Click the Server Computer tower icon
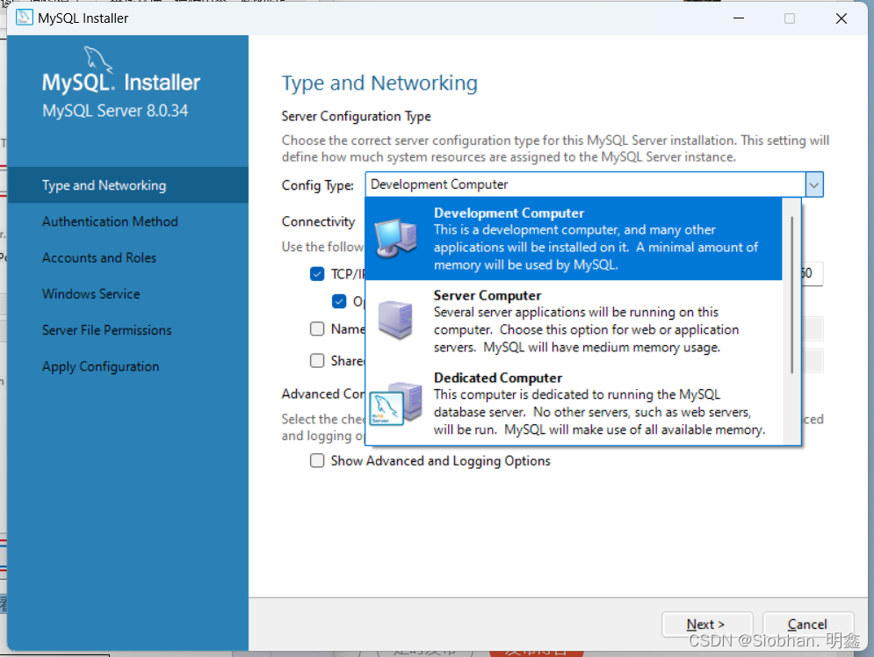The height and width of the screenshot is (657, 874). (395, 320)
